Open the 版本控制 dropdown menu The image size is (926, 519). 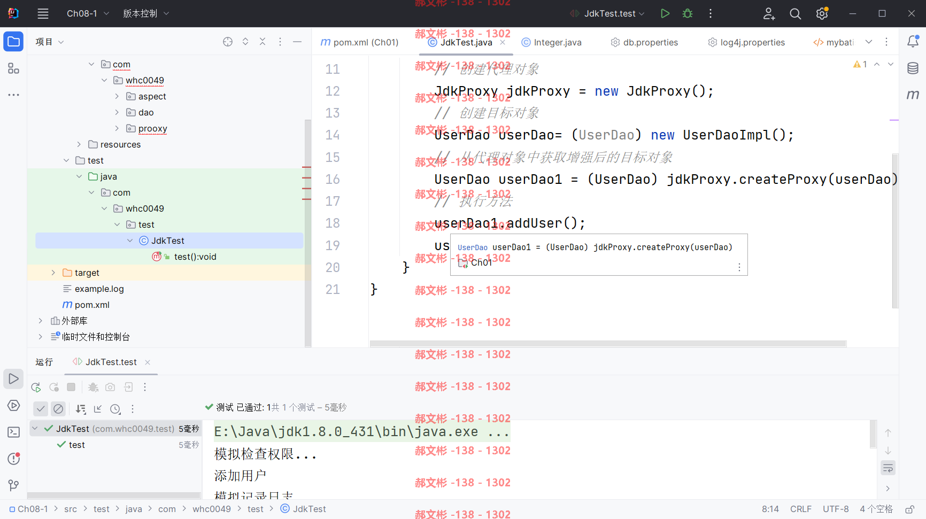tap(146, 14)
